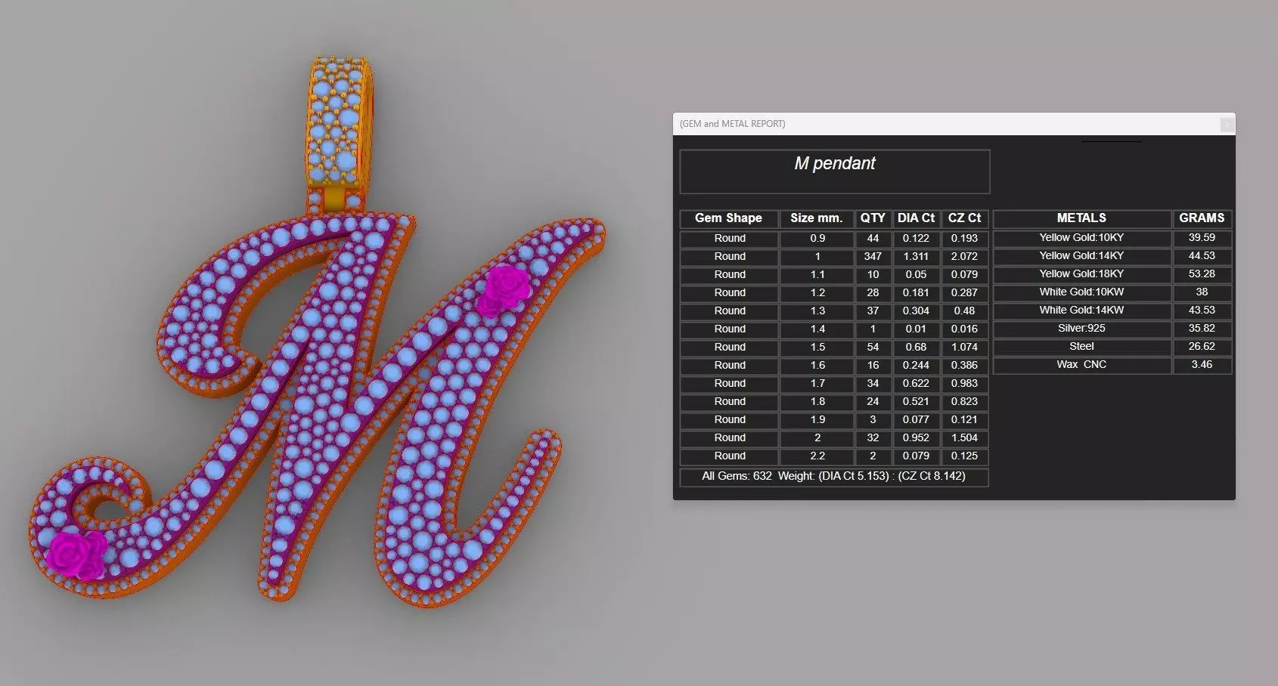Select the '2.072' CZ Ct cell

click(x=965, y=257)
